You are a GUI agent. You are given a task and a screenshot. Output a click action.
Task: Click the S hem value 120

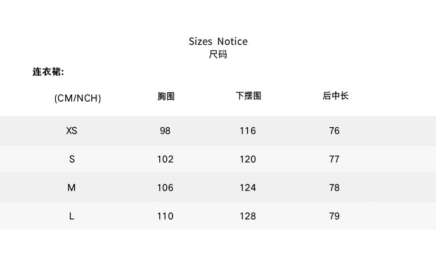(248, 159)
